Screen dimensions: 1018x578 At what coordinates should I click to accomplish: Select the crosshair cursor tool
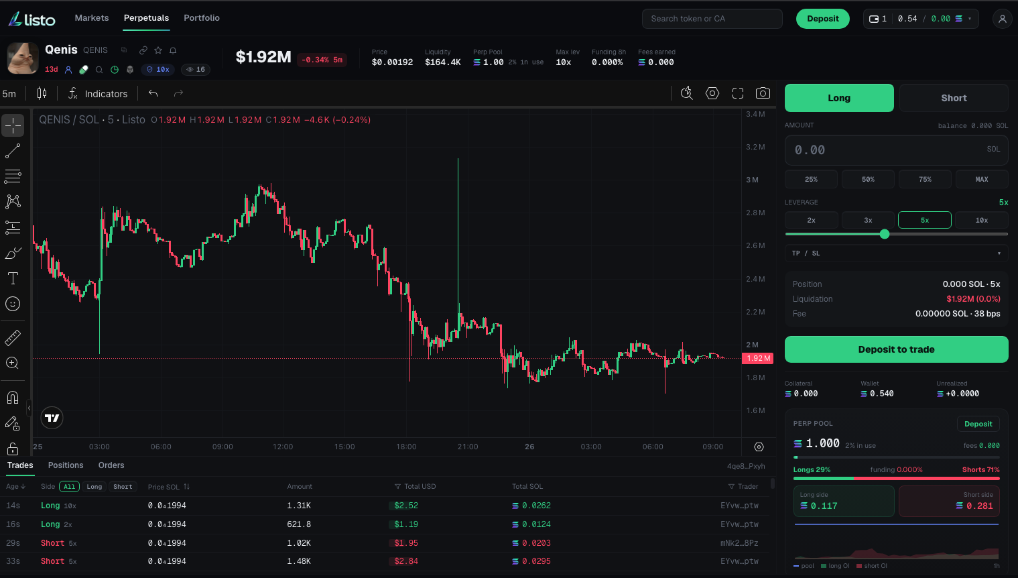pyautogui.click(x=13, y=125)
